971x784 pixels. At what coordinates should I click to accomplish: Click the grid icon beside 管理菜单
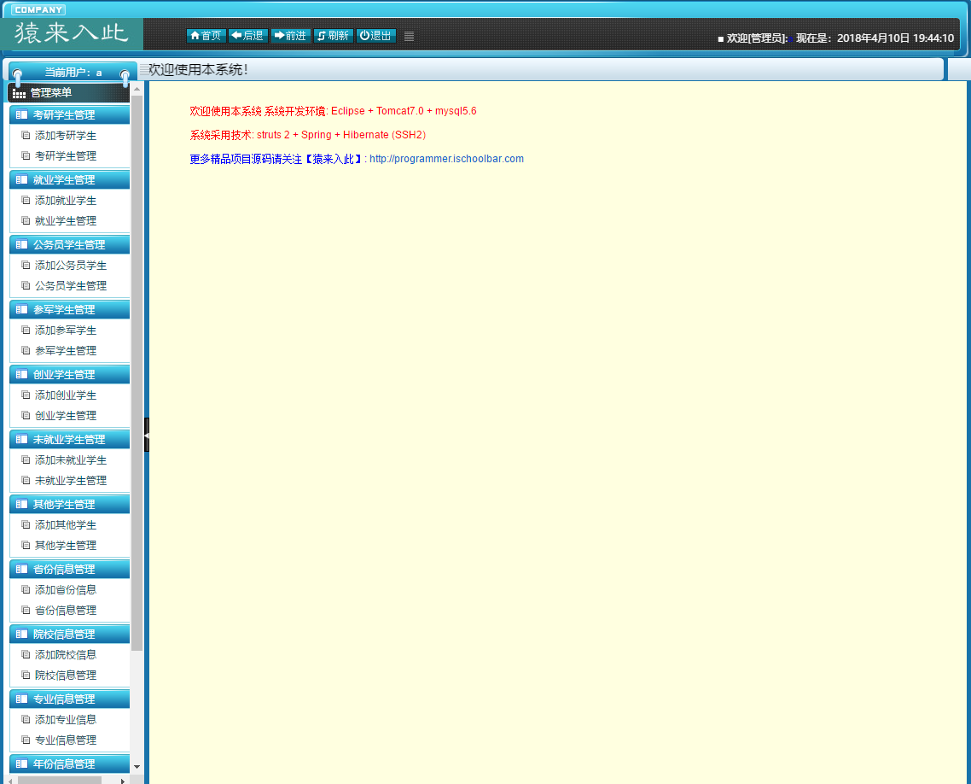tap(19, 94)
